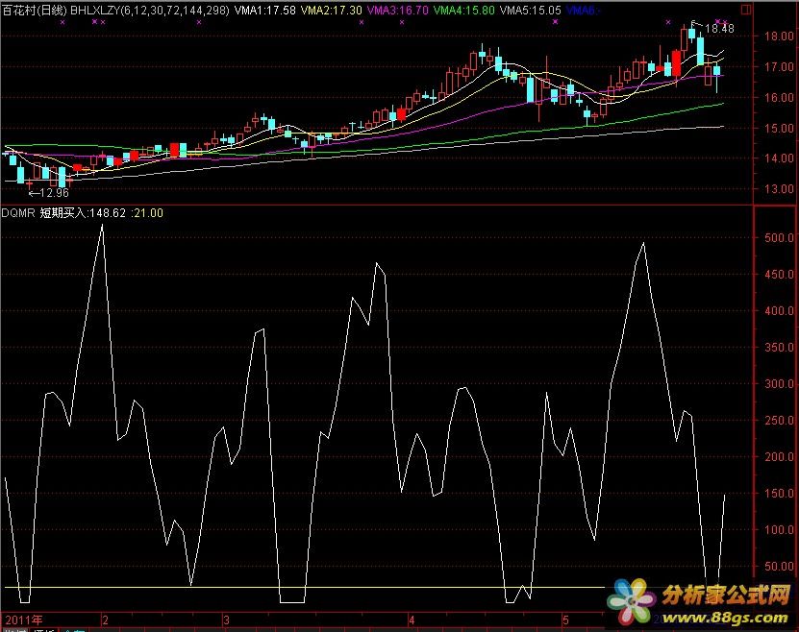Click the green VMA4:15.80 label
The height and width of the screenshot is (632, 799).
(x=464, y=11)
